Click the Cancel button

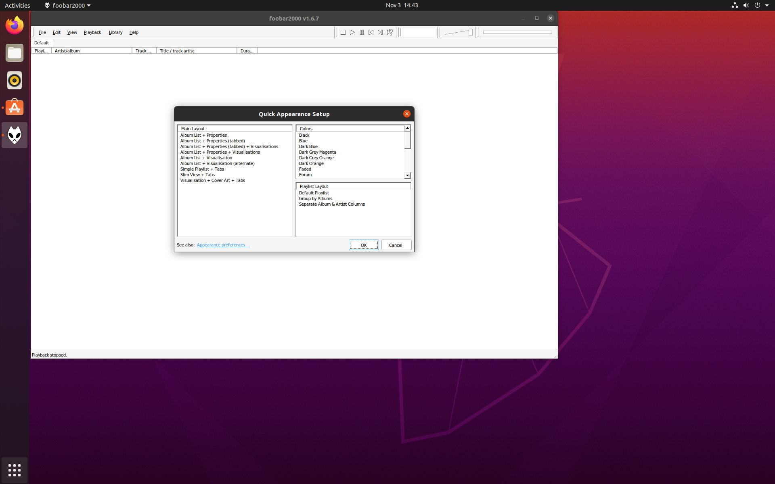pyautogui.click(x=396, y=245)
